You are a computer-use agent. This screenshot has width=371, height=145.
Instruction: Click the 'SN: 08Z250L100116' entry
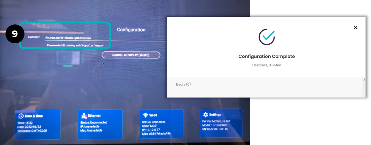215,129
